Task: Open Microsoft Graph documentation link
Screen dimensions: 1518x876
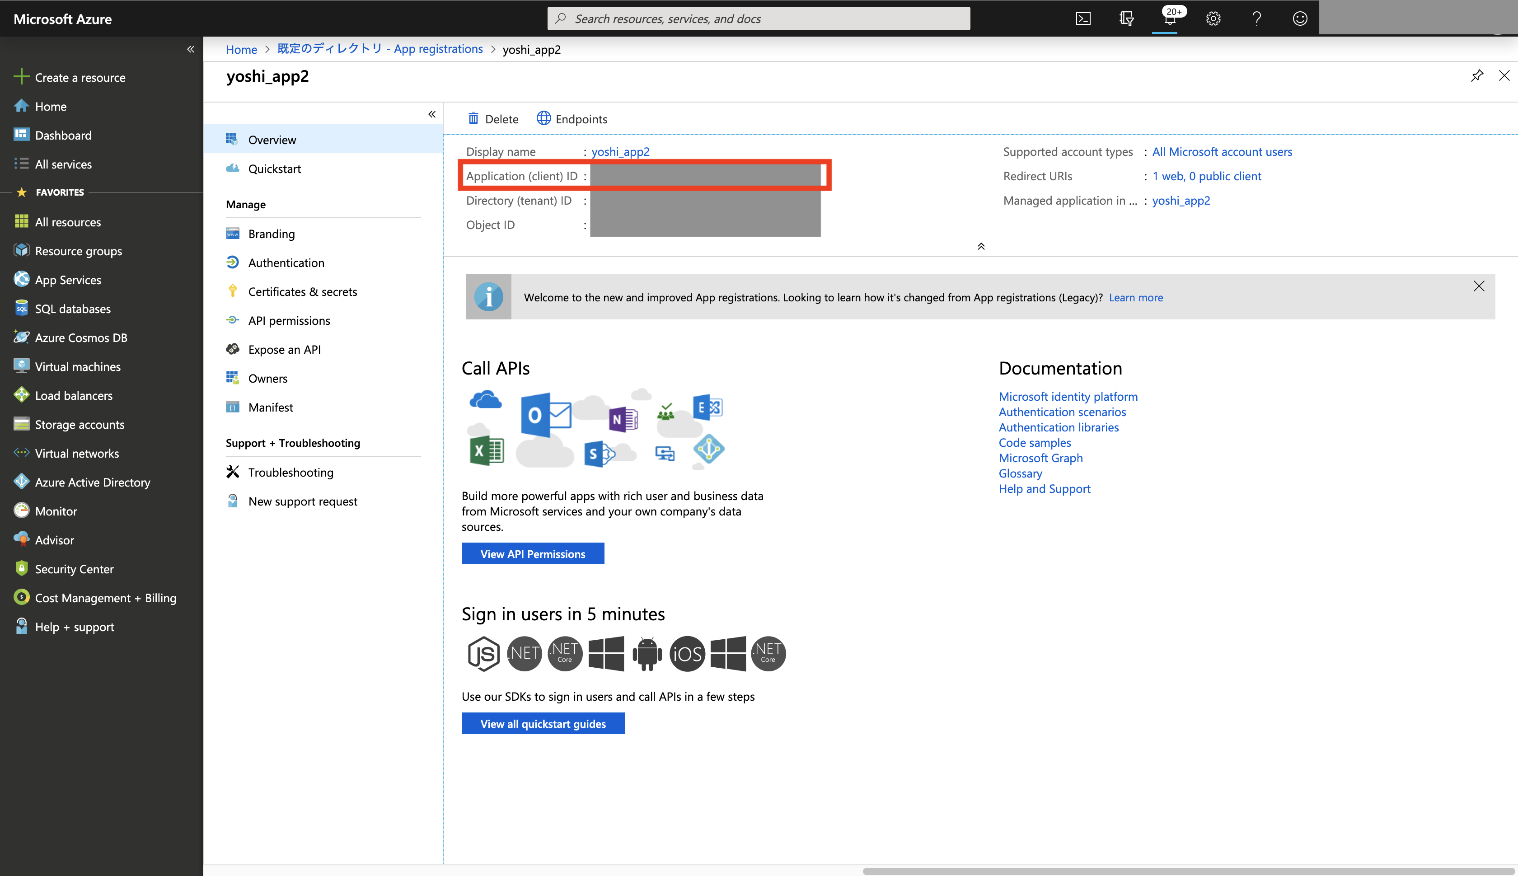Action: coord(1040,458)
